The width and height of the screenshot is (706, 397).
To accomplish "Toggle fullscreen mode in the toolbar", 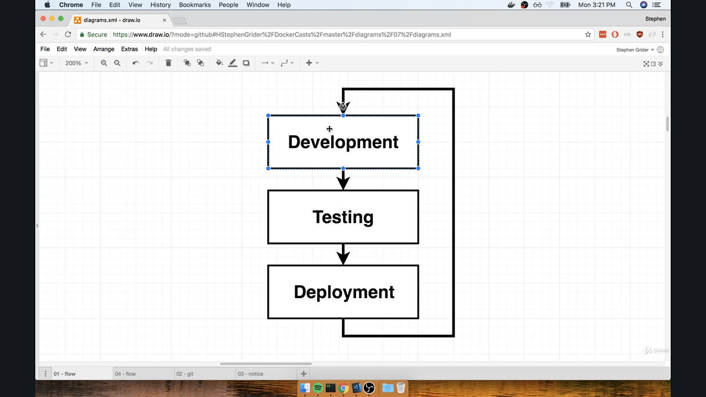I will coord(647,64).
